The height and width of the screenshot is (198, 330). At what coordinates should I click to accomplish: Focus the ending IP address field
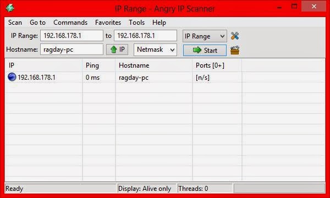pos(145,36)
